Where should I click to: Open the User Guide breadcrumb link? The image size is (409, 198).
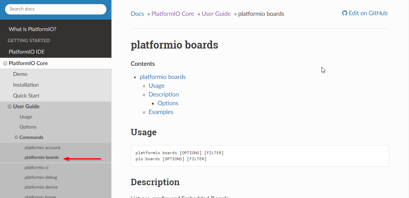(216, 13)
